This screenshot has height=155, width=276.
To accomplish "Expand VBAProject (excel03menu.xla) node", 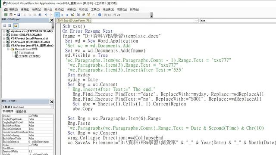I will pos(4,38).
